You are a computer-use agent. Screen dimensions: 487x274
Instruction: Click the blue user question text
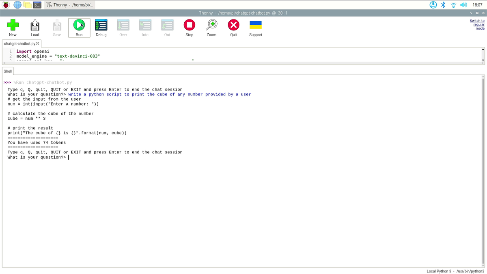(x=159, y=94)
